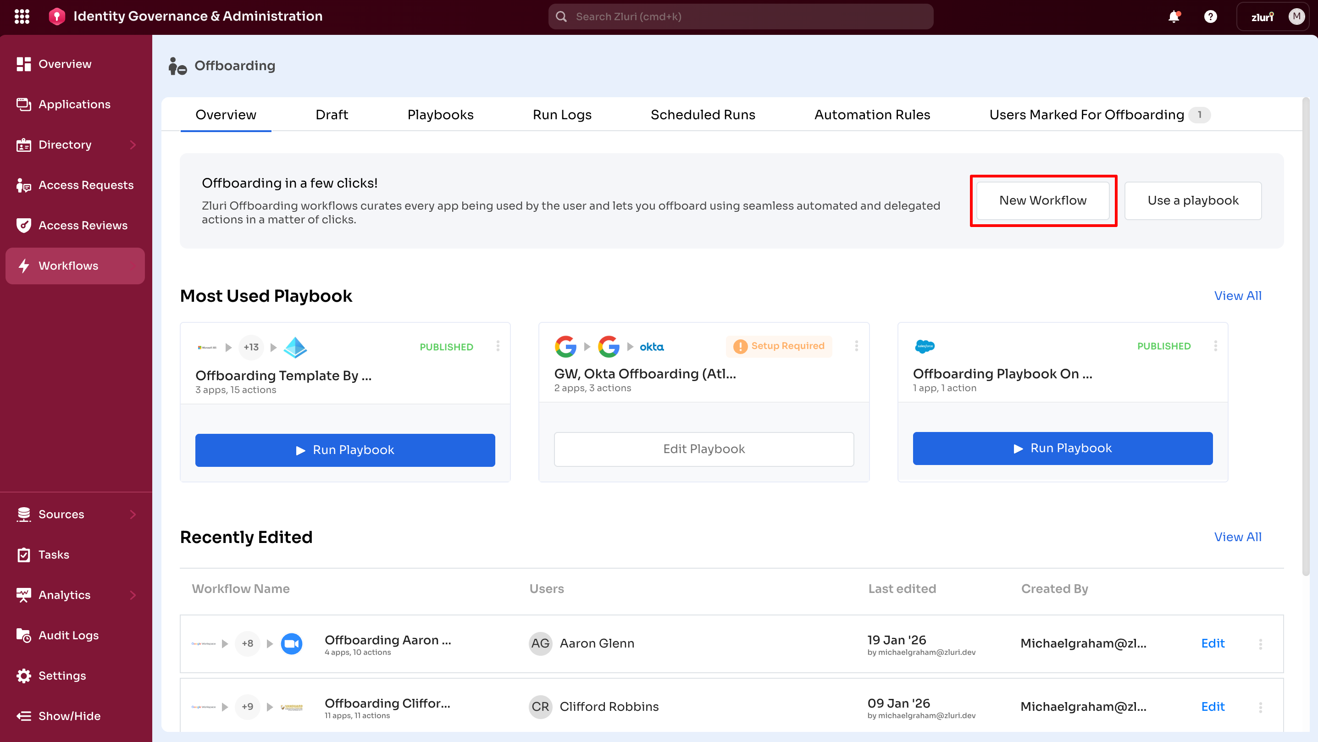Select the Access Reviews sidebar icon
Screen dimensions: 1318x742
(23, 225)
